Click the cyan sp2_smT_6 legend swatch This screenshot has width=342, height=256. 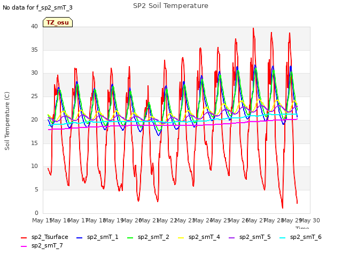pos(283,238)
